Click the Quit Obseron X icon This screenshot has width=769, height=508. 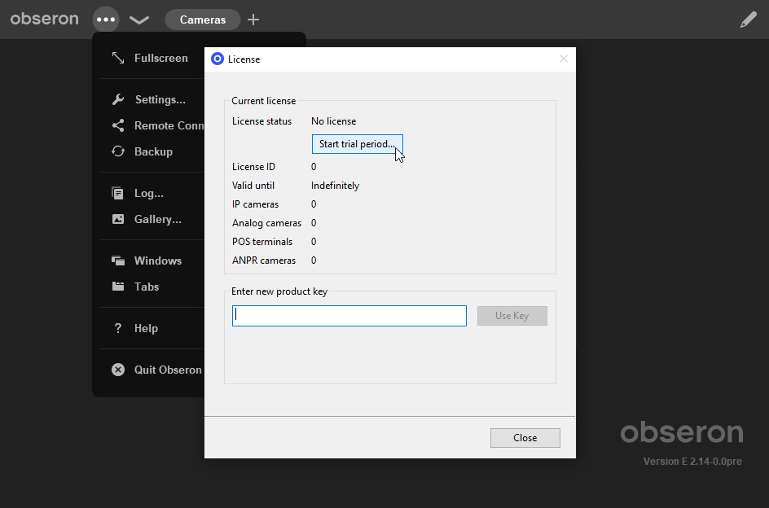[117, 370]
